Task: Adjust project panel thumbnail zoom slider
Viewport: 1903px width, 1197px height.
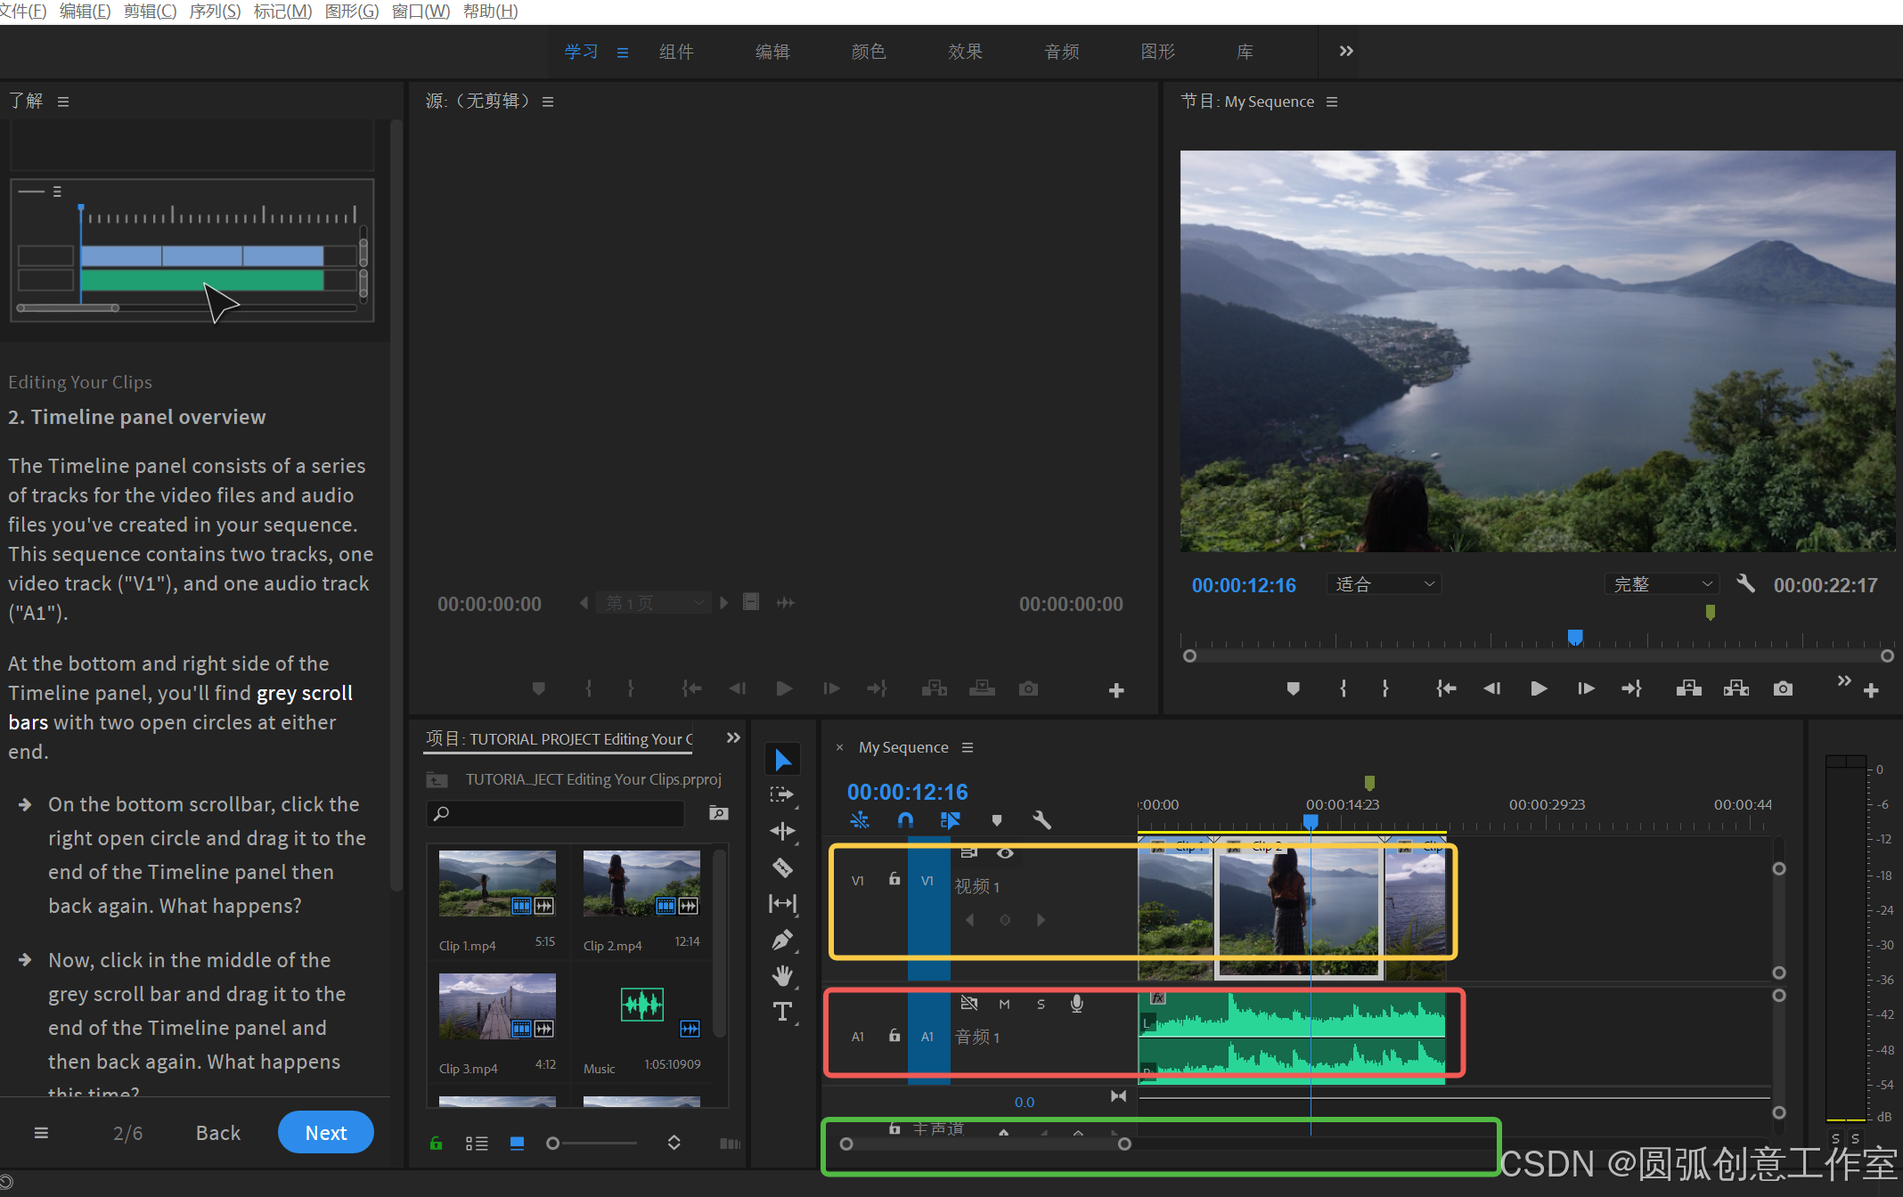Action: pyautogui.click(x=554, y=1143)
